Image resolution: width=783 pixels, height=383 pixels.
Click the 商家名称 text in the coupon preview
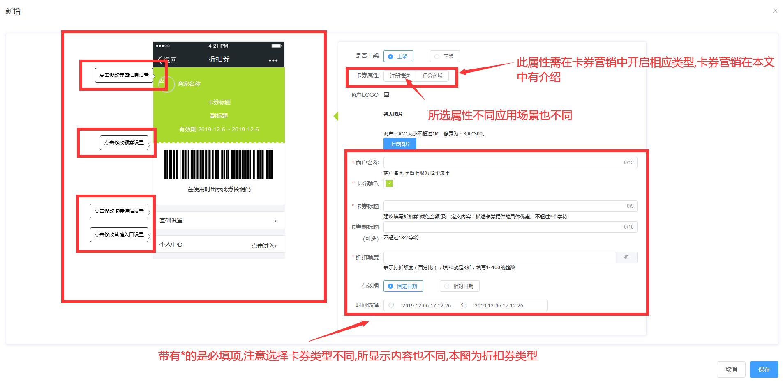click(x=189, y=84)
